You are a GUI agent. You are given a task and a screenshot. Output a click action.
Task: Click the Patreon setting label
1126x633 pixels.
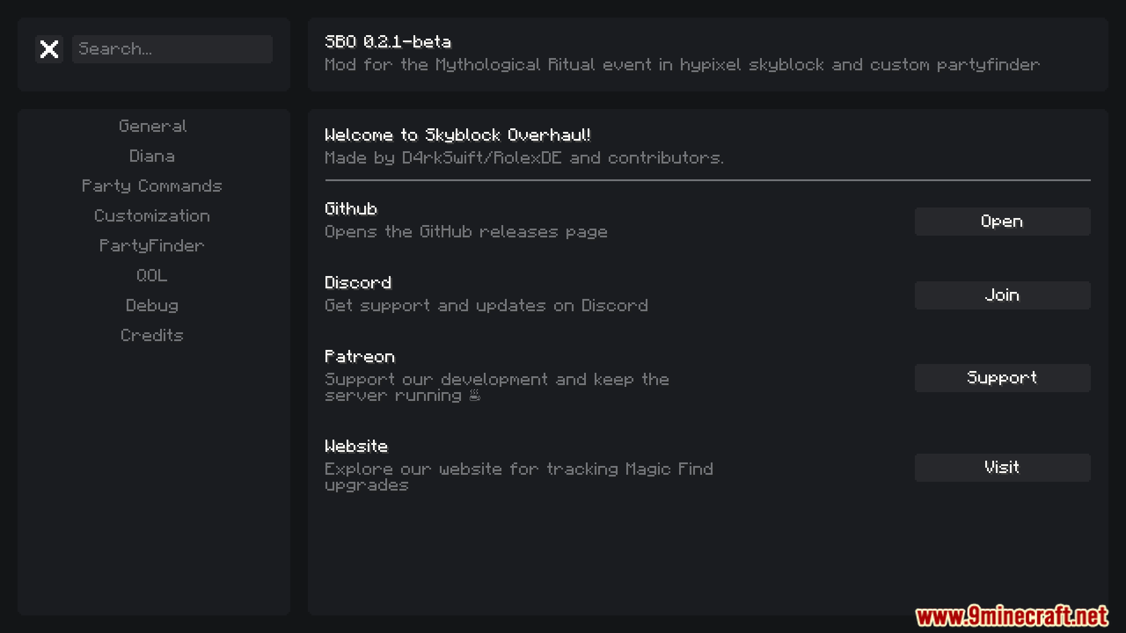pyautogui.click(x=359, y=356)
